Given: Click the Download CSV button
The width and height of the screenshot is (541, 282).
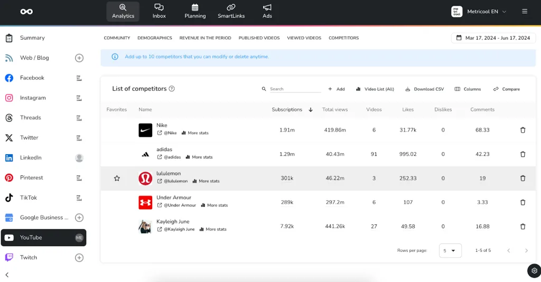Looking at the screenshot, I should coord(424,89).
